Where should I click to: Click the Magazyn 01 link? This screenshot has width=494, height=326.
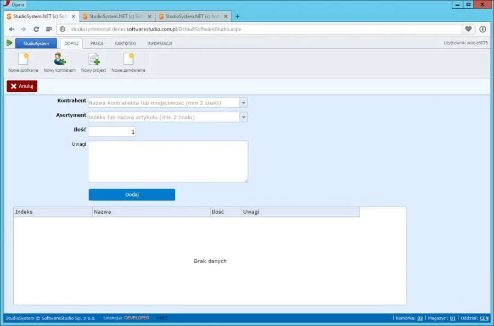point(452,318)
